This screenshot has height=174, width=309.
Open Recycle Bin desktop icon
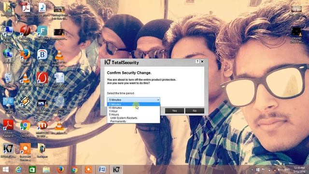click(8, 80)
